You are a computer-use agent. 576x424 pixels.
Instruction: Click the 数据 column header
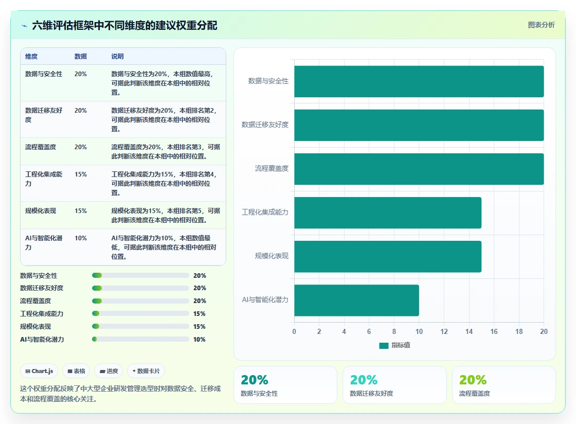point(80,56)
